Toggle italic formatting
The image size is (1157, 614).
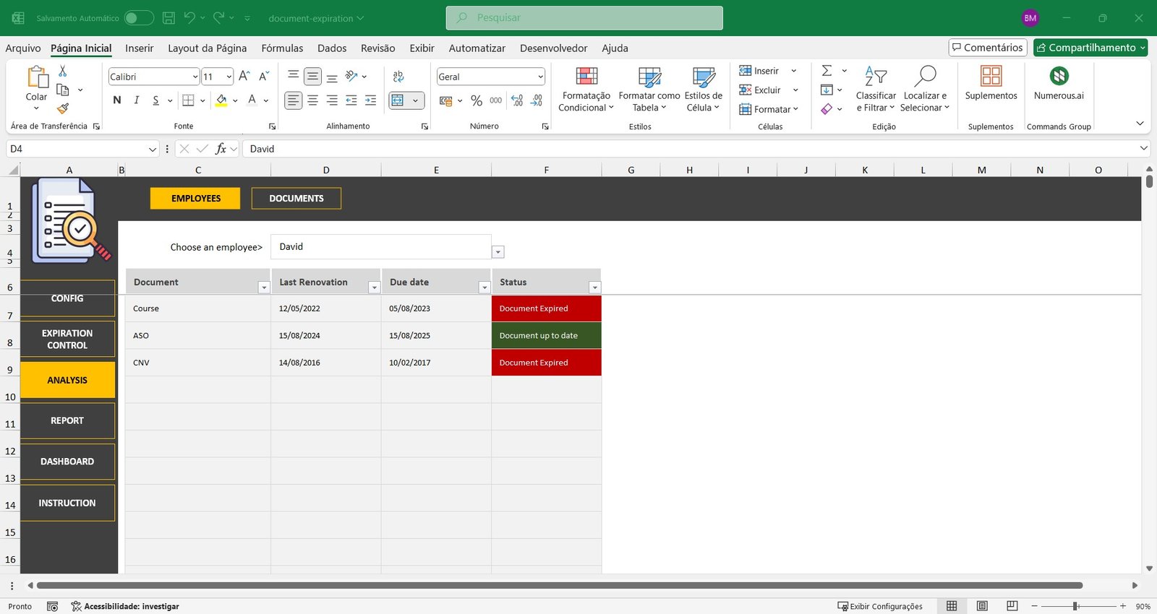click(137, 100)
